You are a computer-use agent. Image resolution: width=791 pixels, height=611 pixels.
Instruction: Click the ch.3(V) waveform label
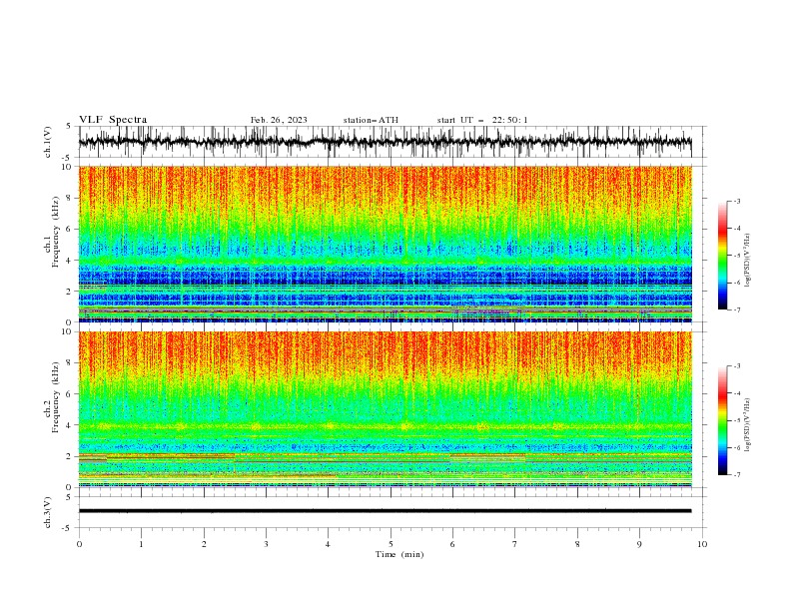tap(48, 512)
